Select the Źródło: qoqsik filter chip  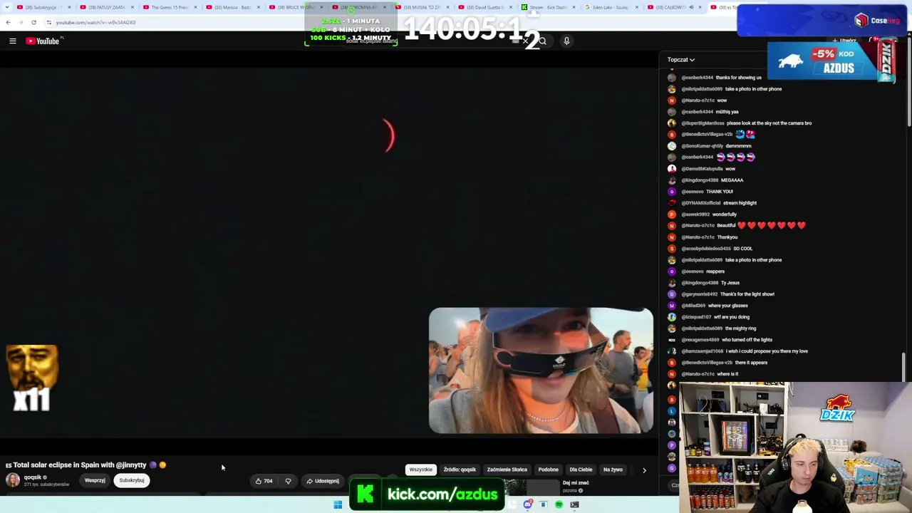coord(460,470)
